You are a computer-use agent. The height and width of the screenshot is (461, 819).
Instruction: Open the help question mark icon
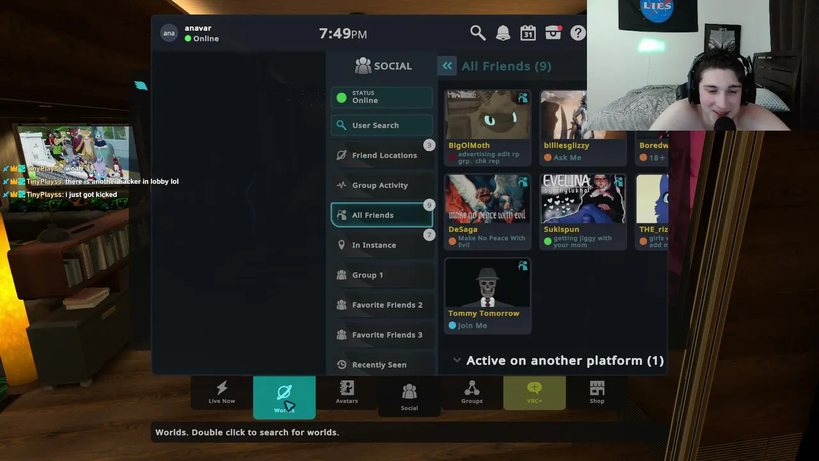(578, 33)
